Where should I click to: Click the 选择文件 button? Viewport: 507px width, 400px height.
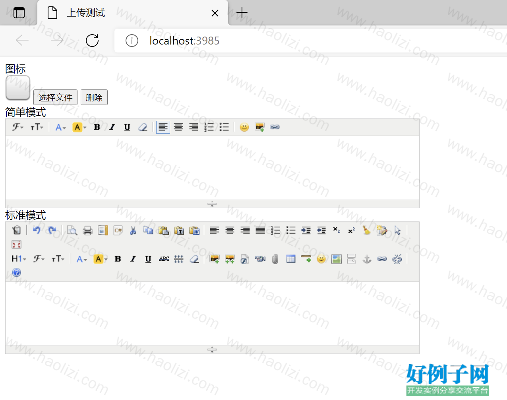(55, 97)
